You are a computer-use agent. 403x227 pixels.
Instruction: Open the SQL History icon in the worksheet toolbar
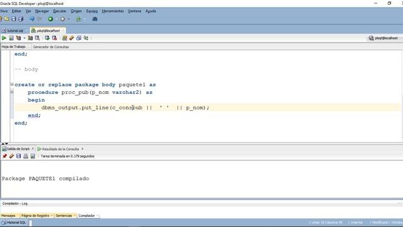coord(79,38)
